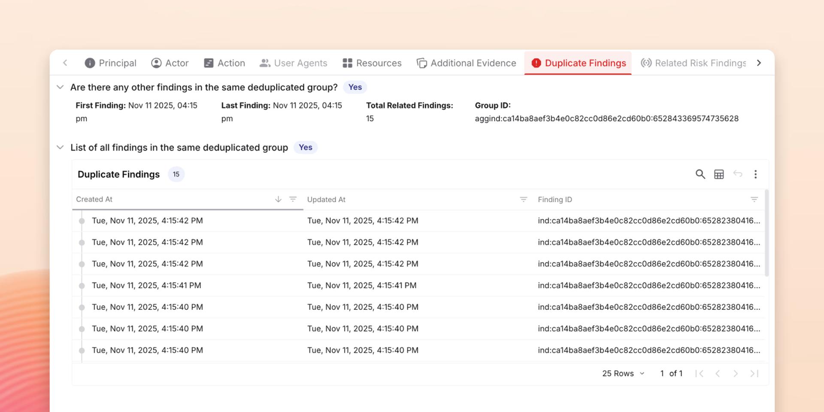The image size is (824, 412).
Task: Click the First Finding timestamp
Action: (136, 112)
